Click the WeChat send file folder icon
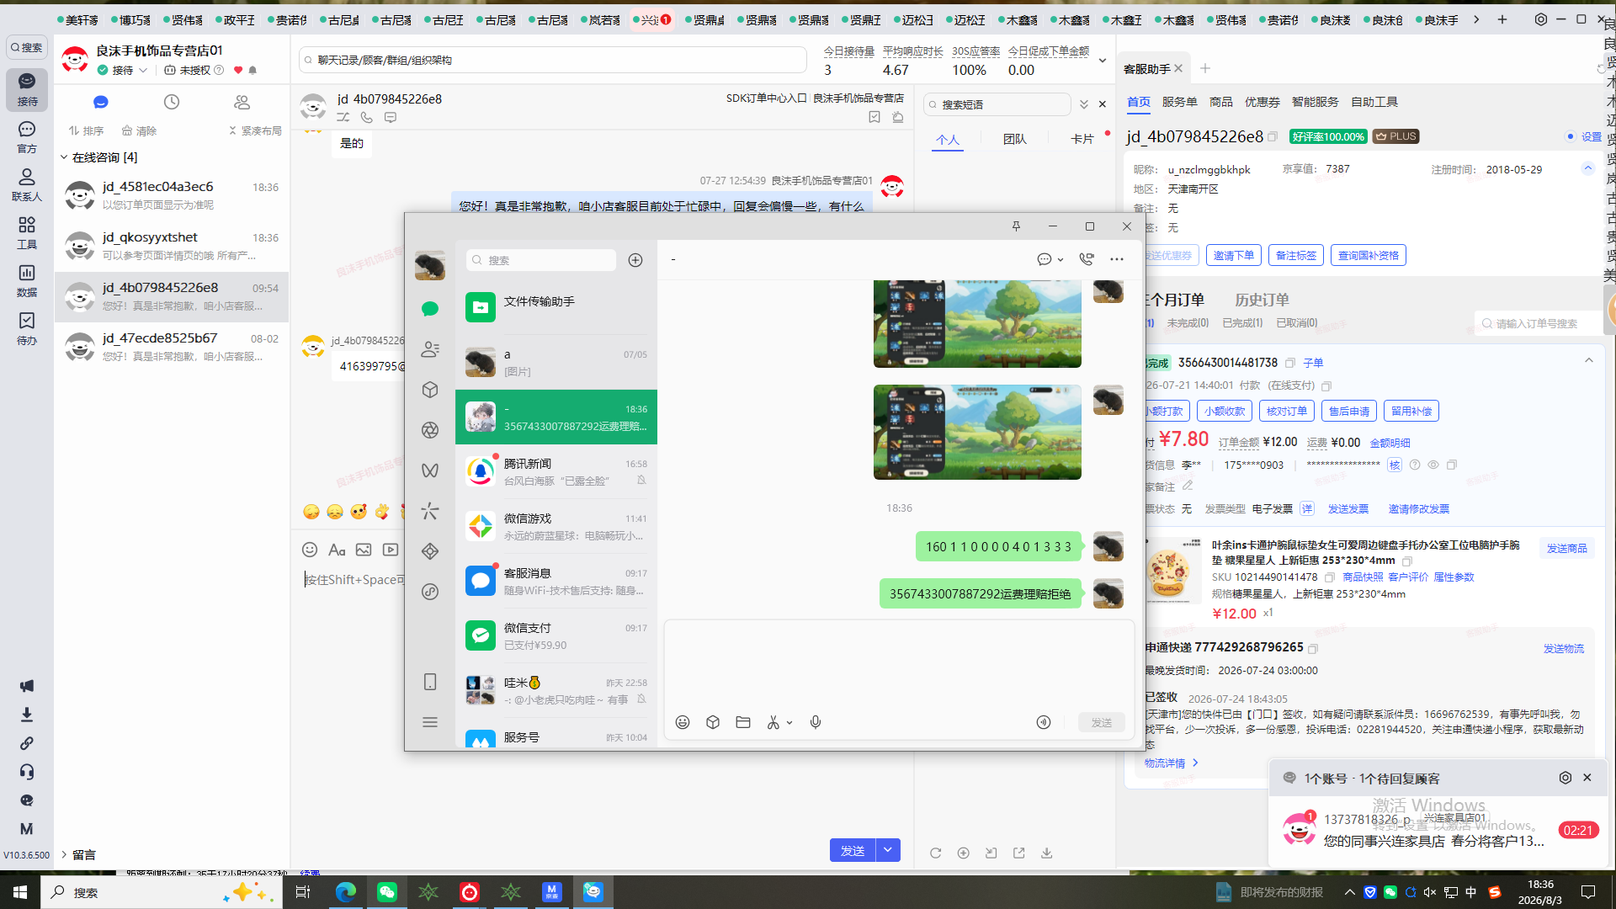This screenshot has height=909, width=1616. click(x=743, y=722)
